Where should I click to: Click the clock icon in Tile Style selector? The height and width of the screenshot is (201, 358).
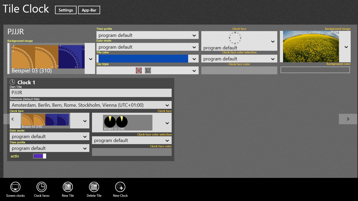tap(148, 70)
